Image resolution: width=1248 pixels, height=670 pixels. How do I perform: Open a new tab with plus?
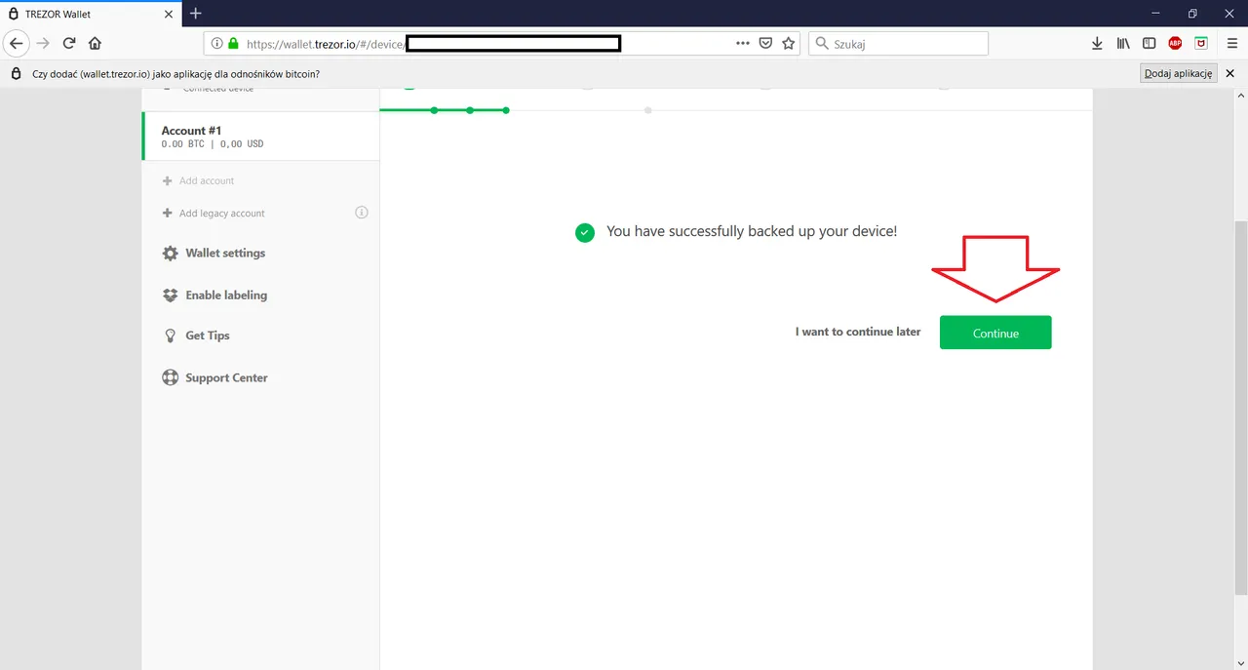click(x=195, y=14)
